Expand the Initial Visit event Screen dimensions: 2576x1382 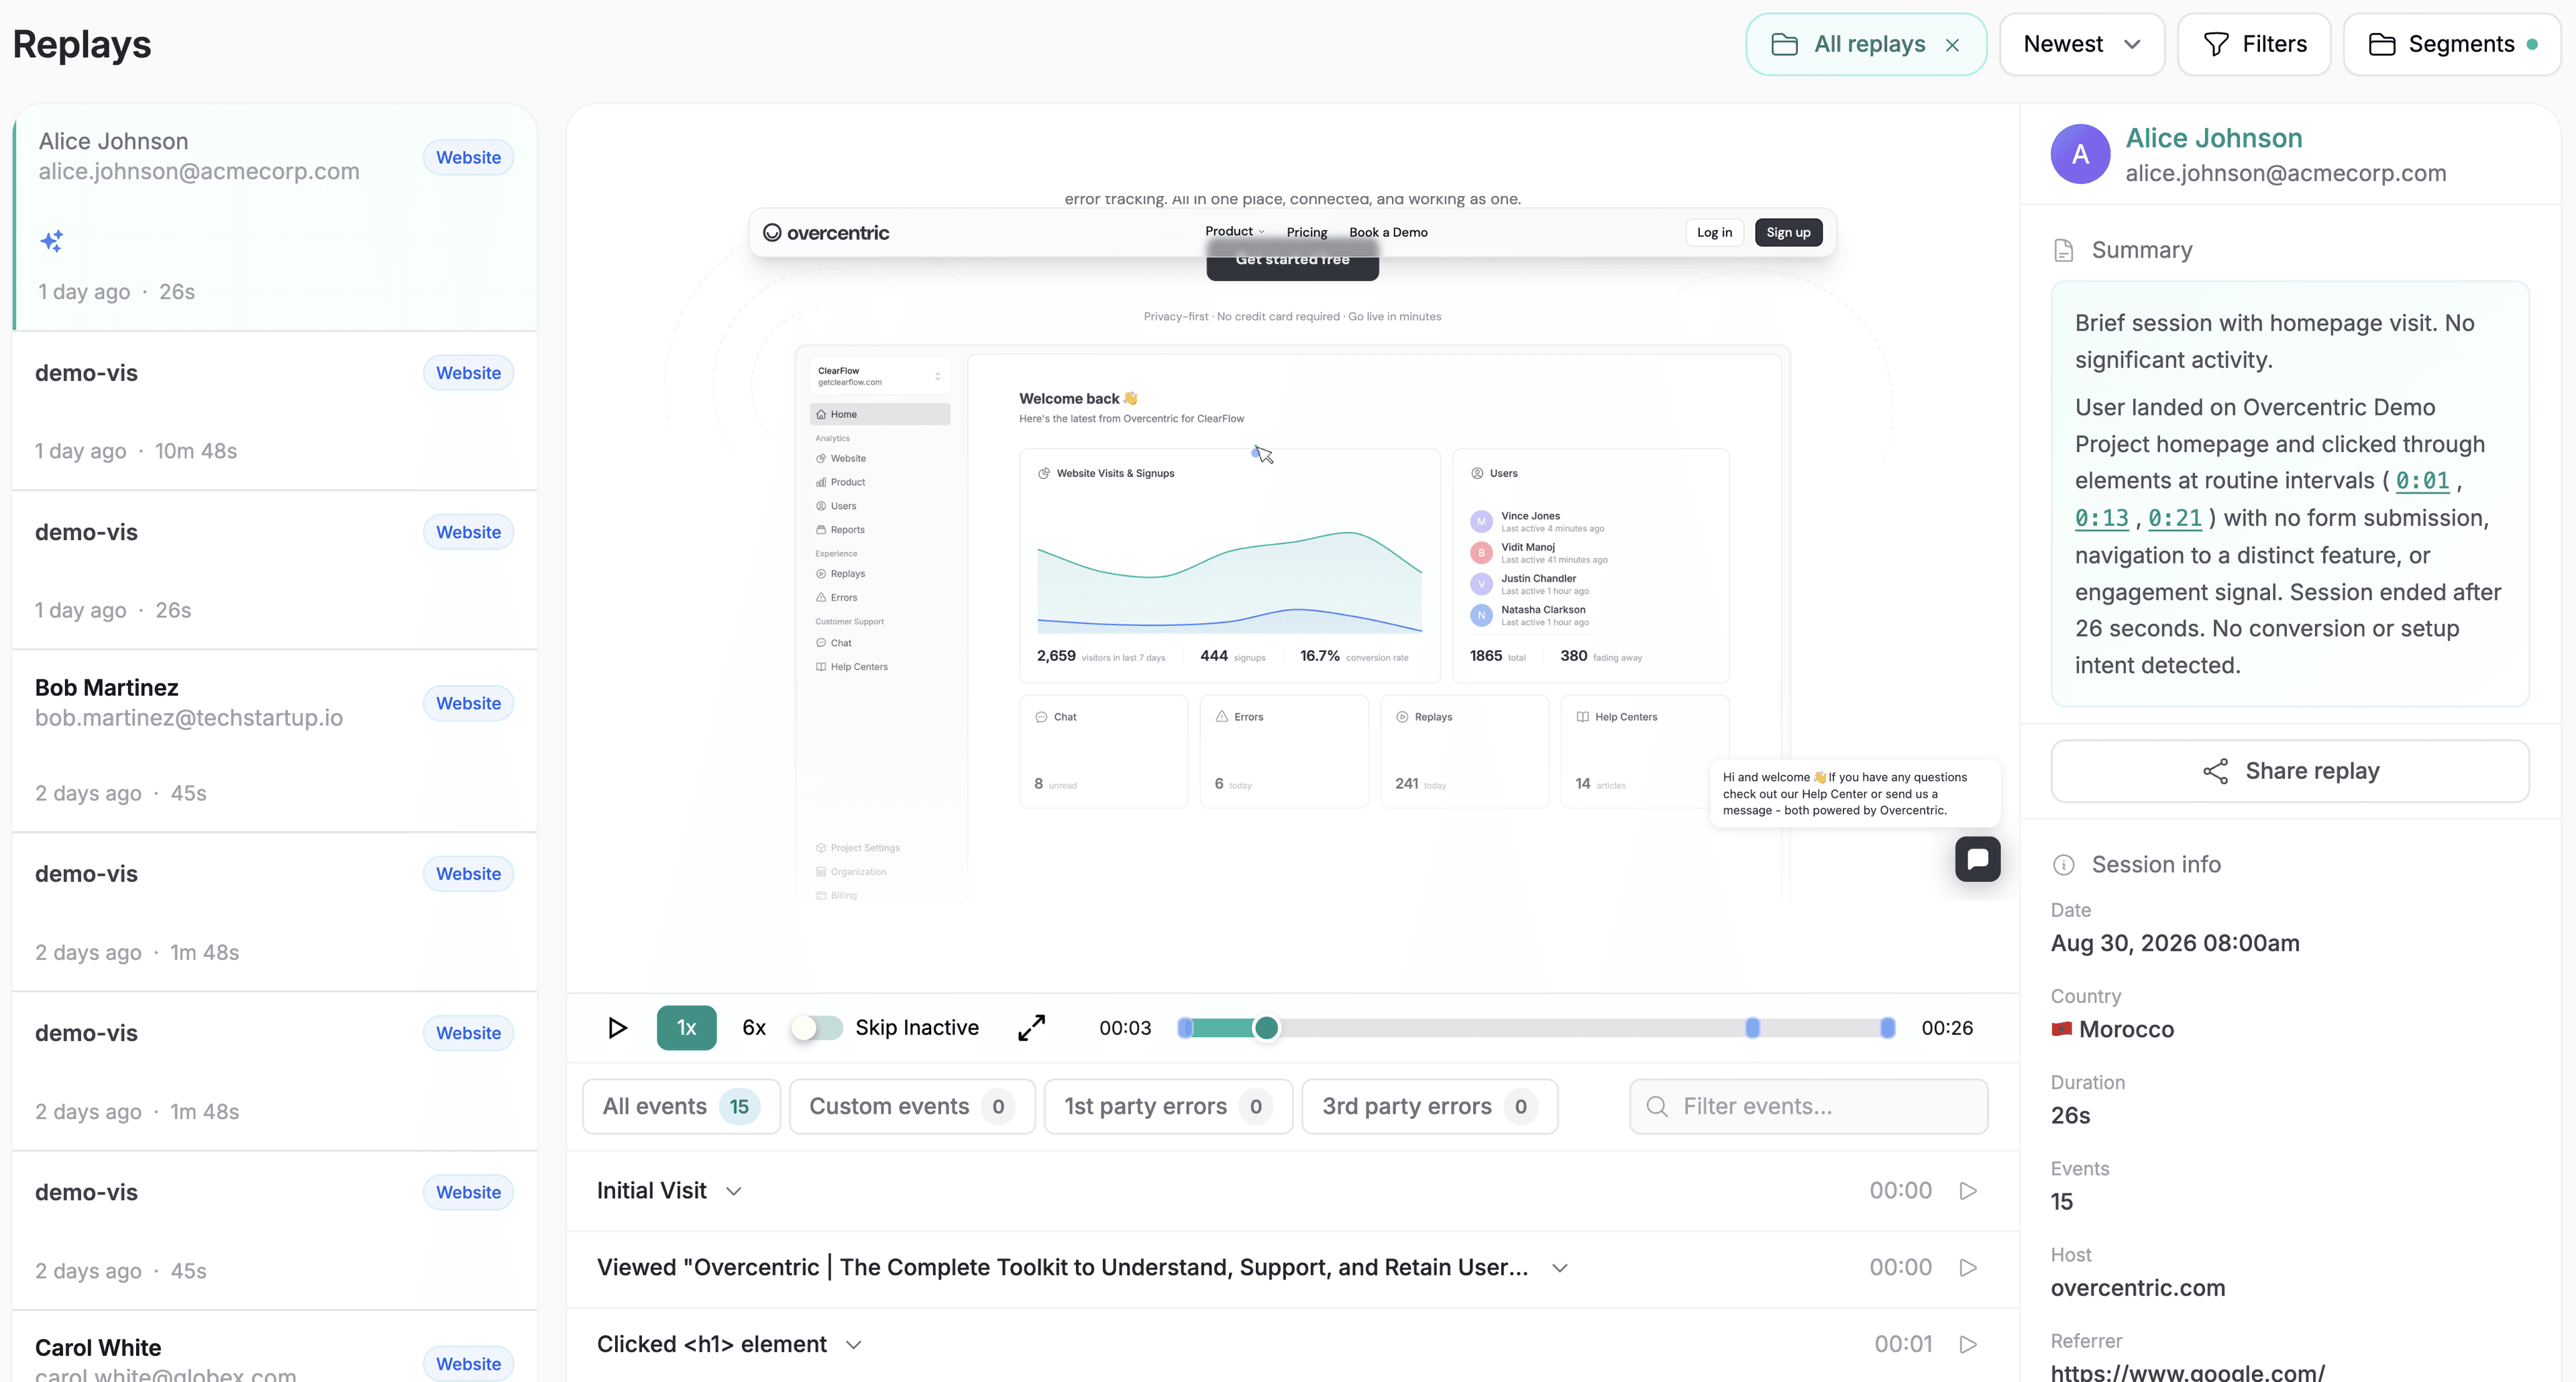734,1191
